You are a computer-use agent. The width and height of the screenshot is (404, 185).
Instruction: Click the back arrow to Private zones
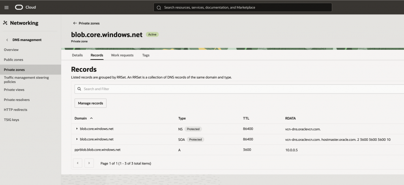[x=75, y=23]
